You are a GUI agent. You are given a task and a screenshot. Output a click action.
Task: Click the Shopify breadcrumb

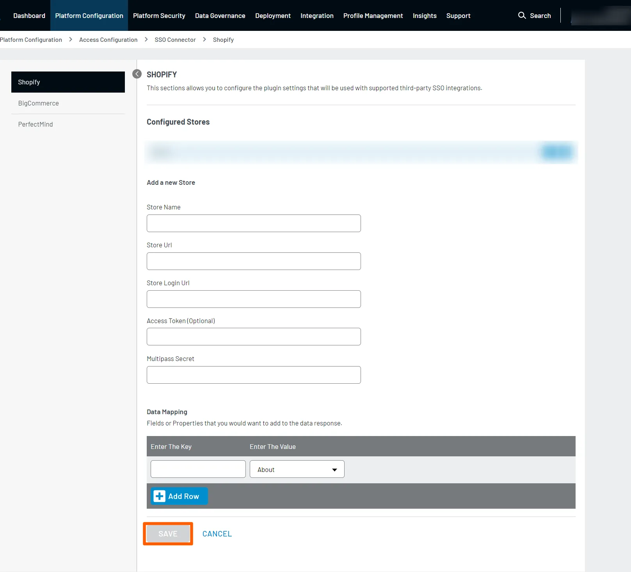(223, 40)
